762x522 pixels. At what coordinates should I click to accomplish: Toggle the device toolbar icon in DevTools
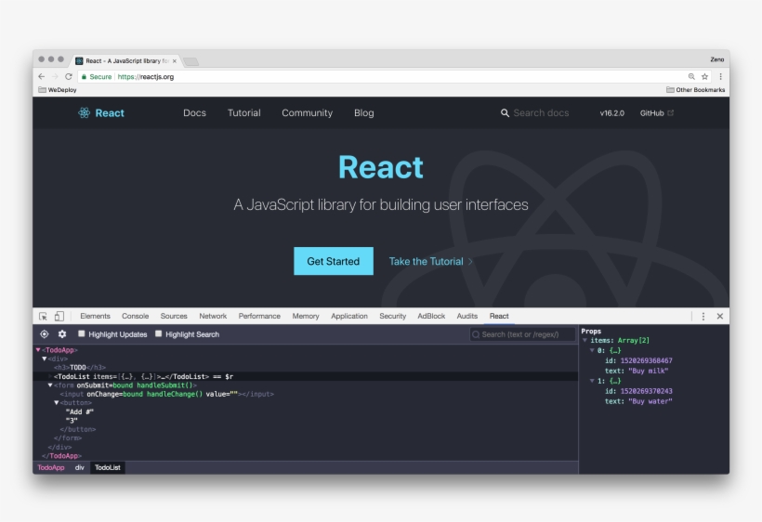click(59, 316)
